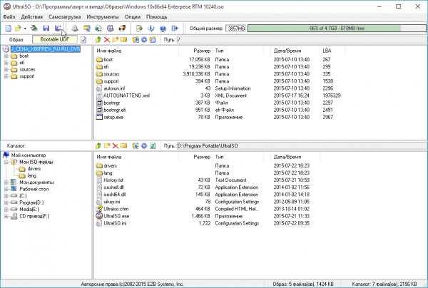
Task: Open the Помощь menu
Action: (157, 17)
